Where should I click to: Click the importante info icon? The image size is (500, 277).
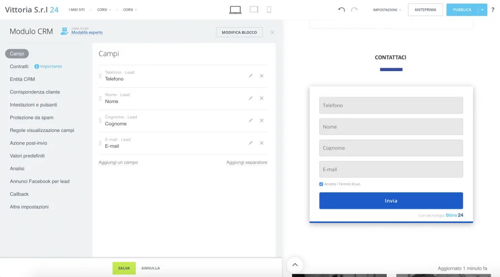pyautogui.click(x=37, y=67)
